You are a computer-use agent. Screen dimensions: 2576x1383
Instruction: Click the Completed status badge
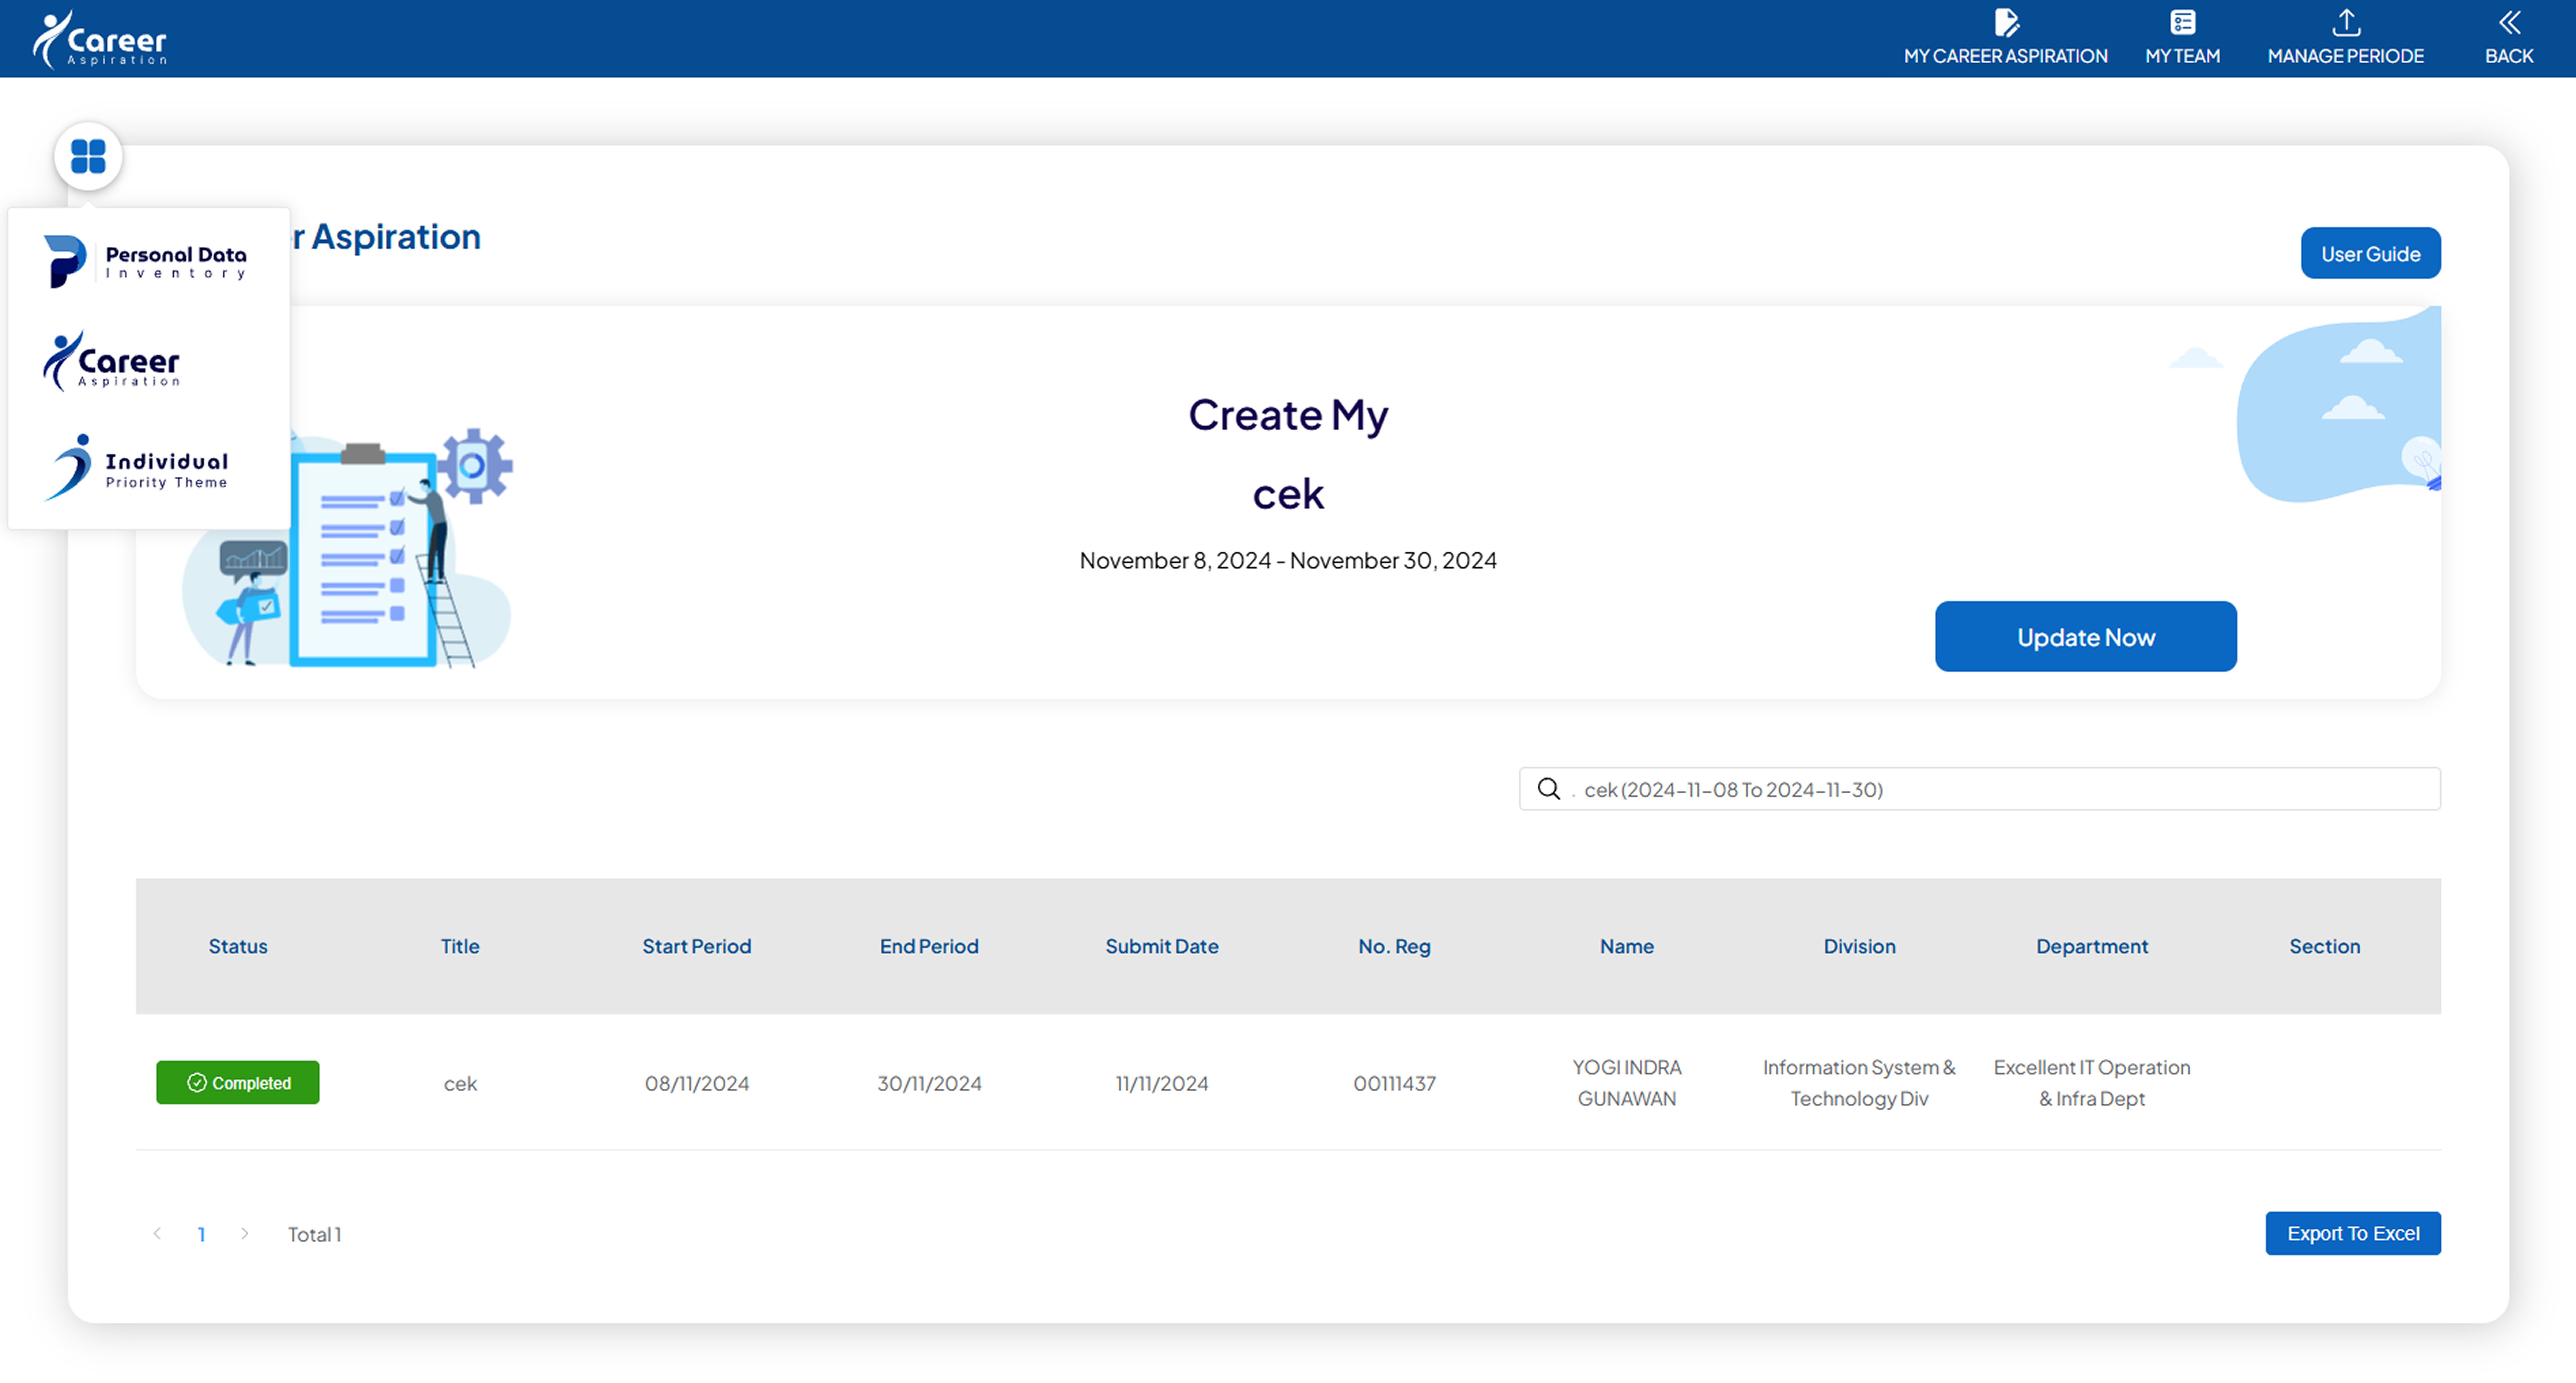pyautogui.click(x=238, y=1083)
